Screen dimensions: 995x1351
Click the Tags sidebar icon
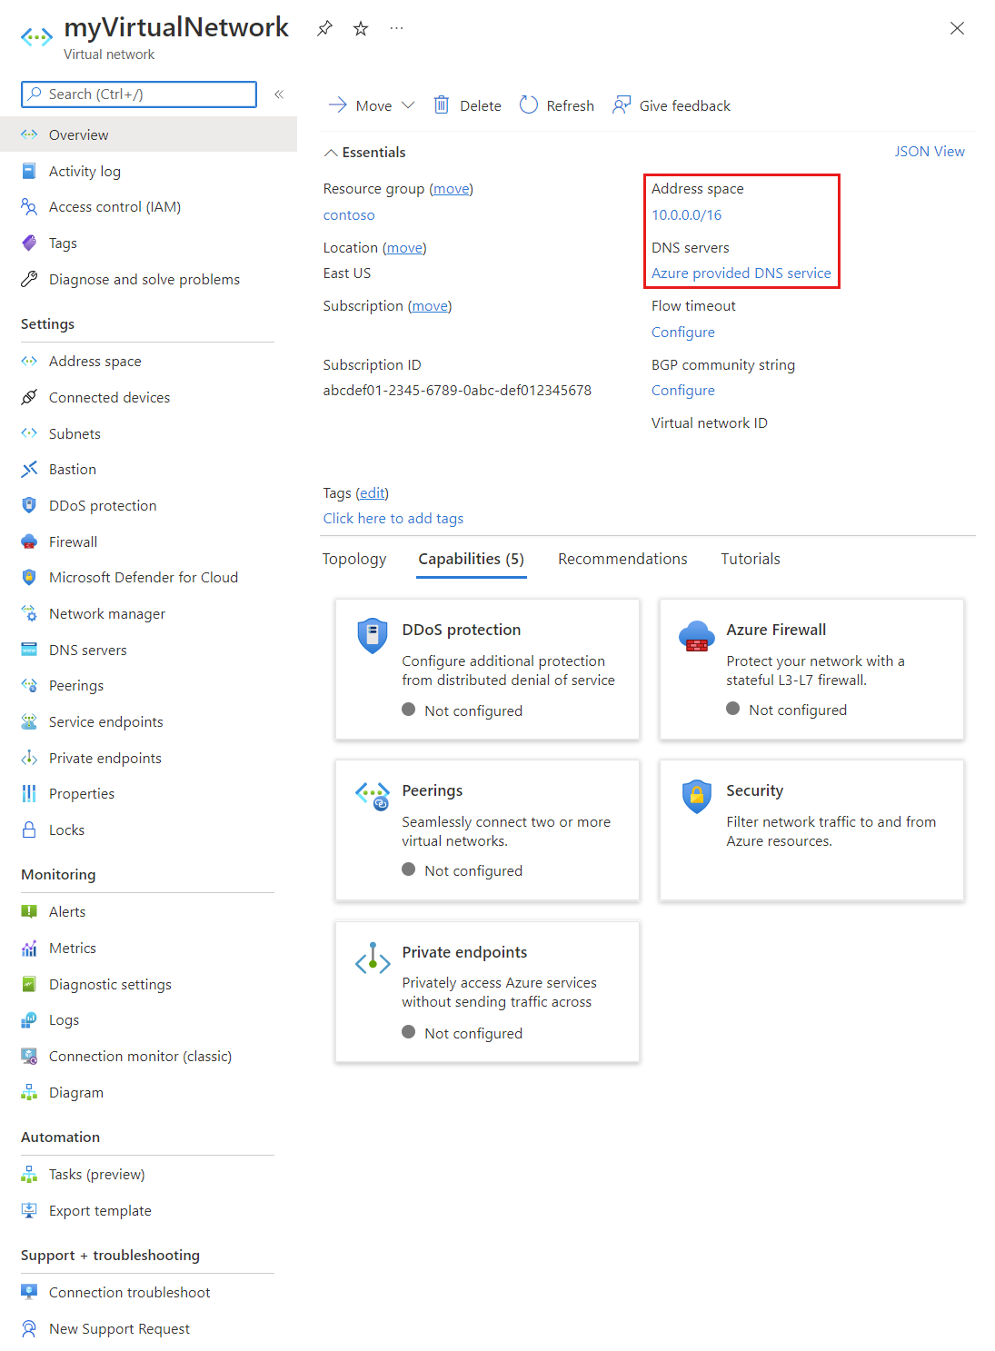pos(29,243)
